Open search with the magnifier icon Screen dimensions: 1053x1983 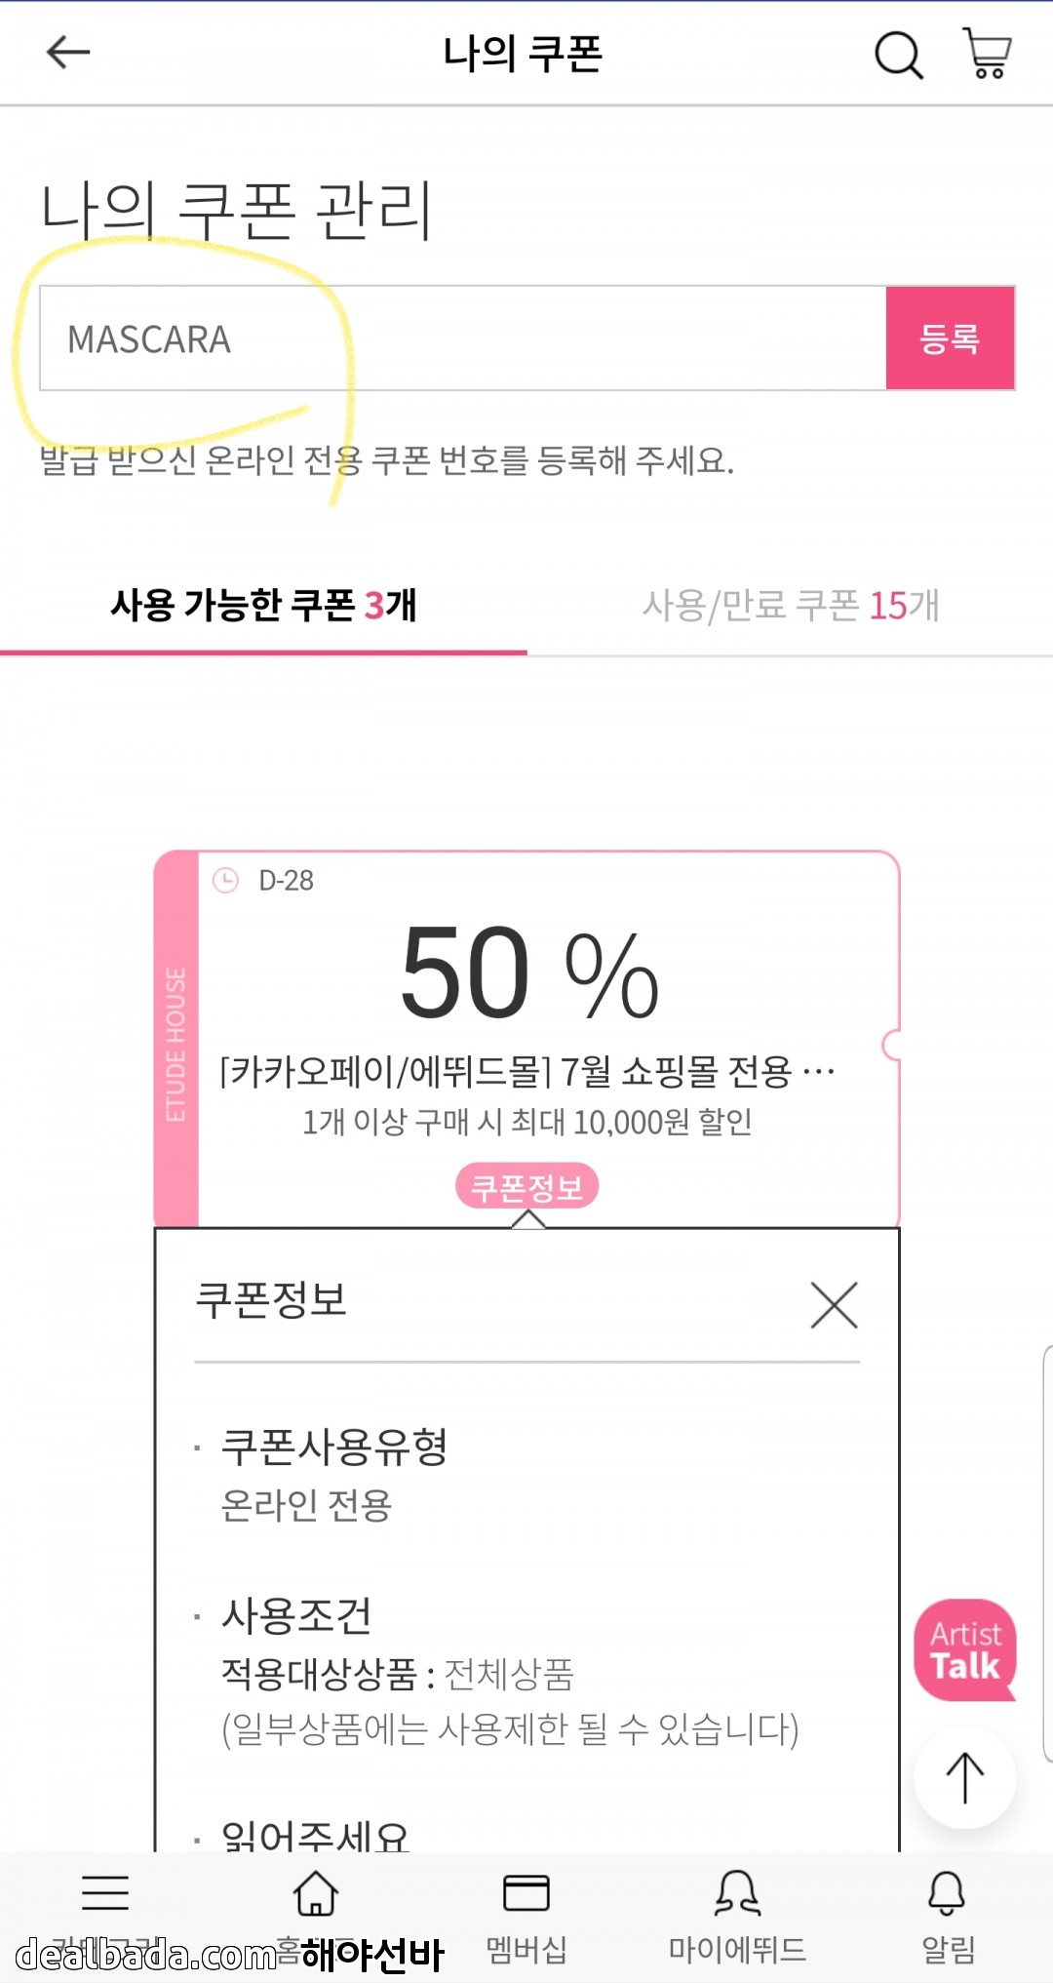(x=897, y=55)
